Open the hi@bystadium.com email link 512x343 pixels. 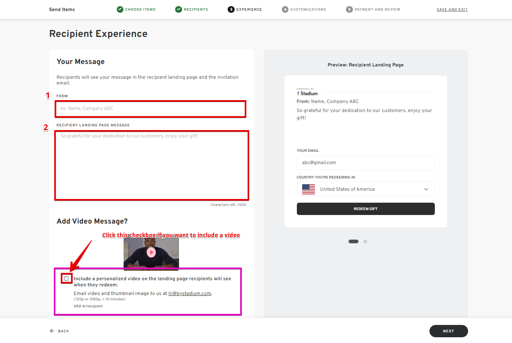(190, 293)
